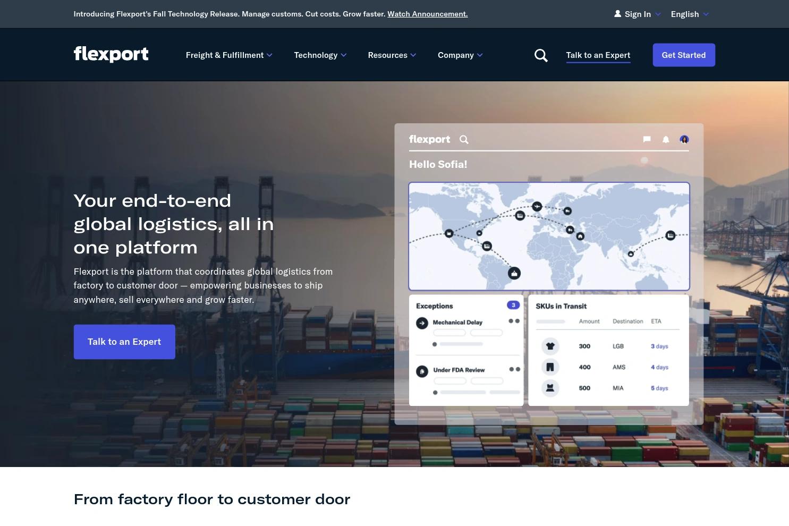
Task: Expand the Resources menu
Action: 392,55
